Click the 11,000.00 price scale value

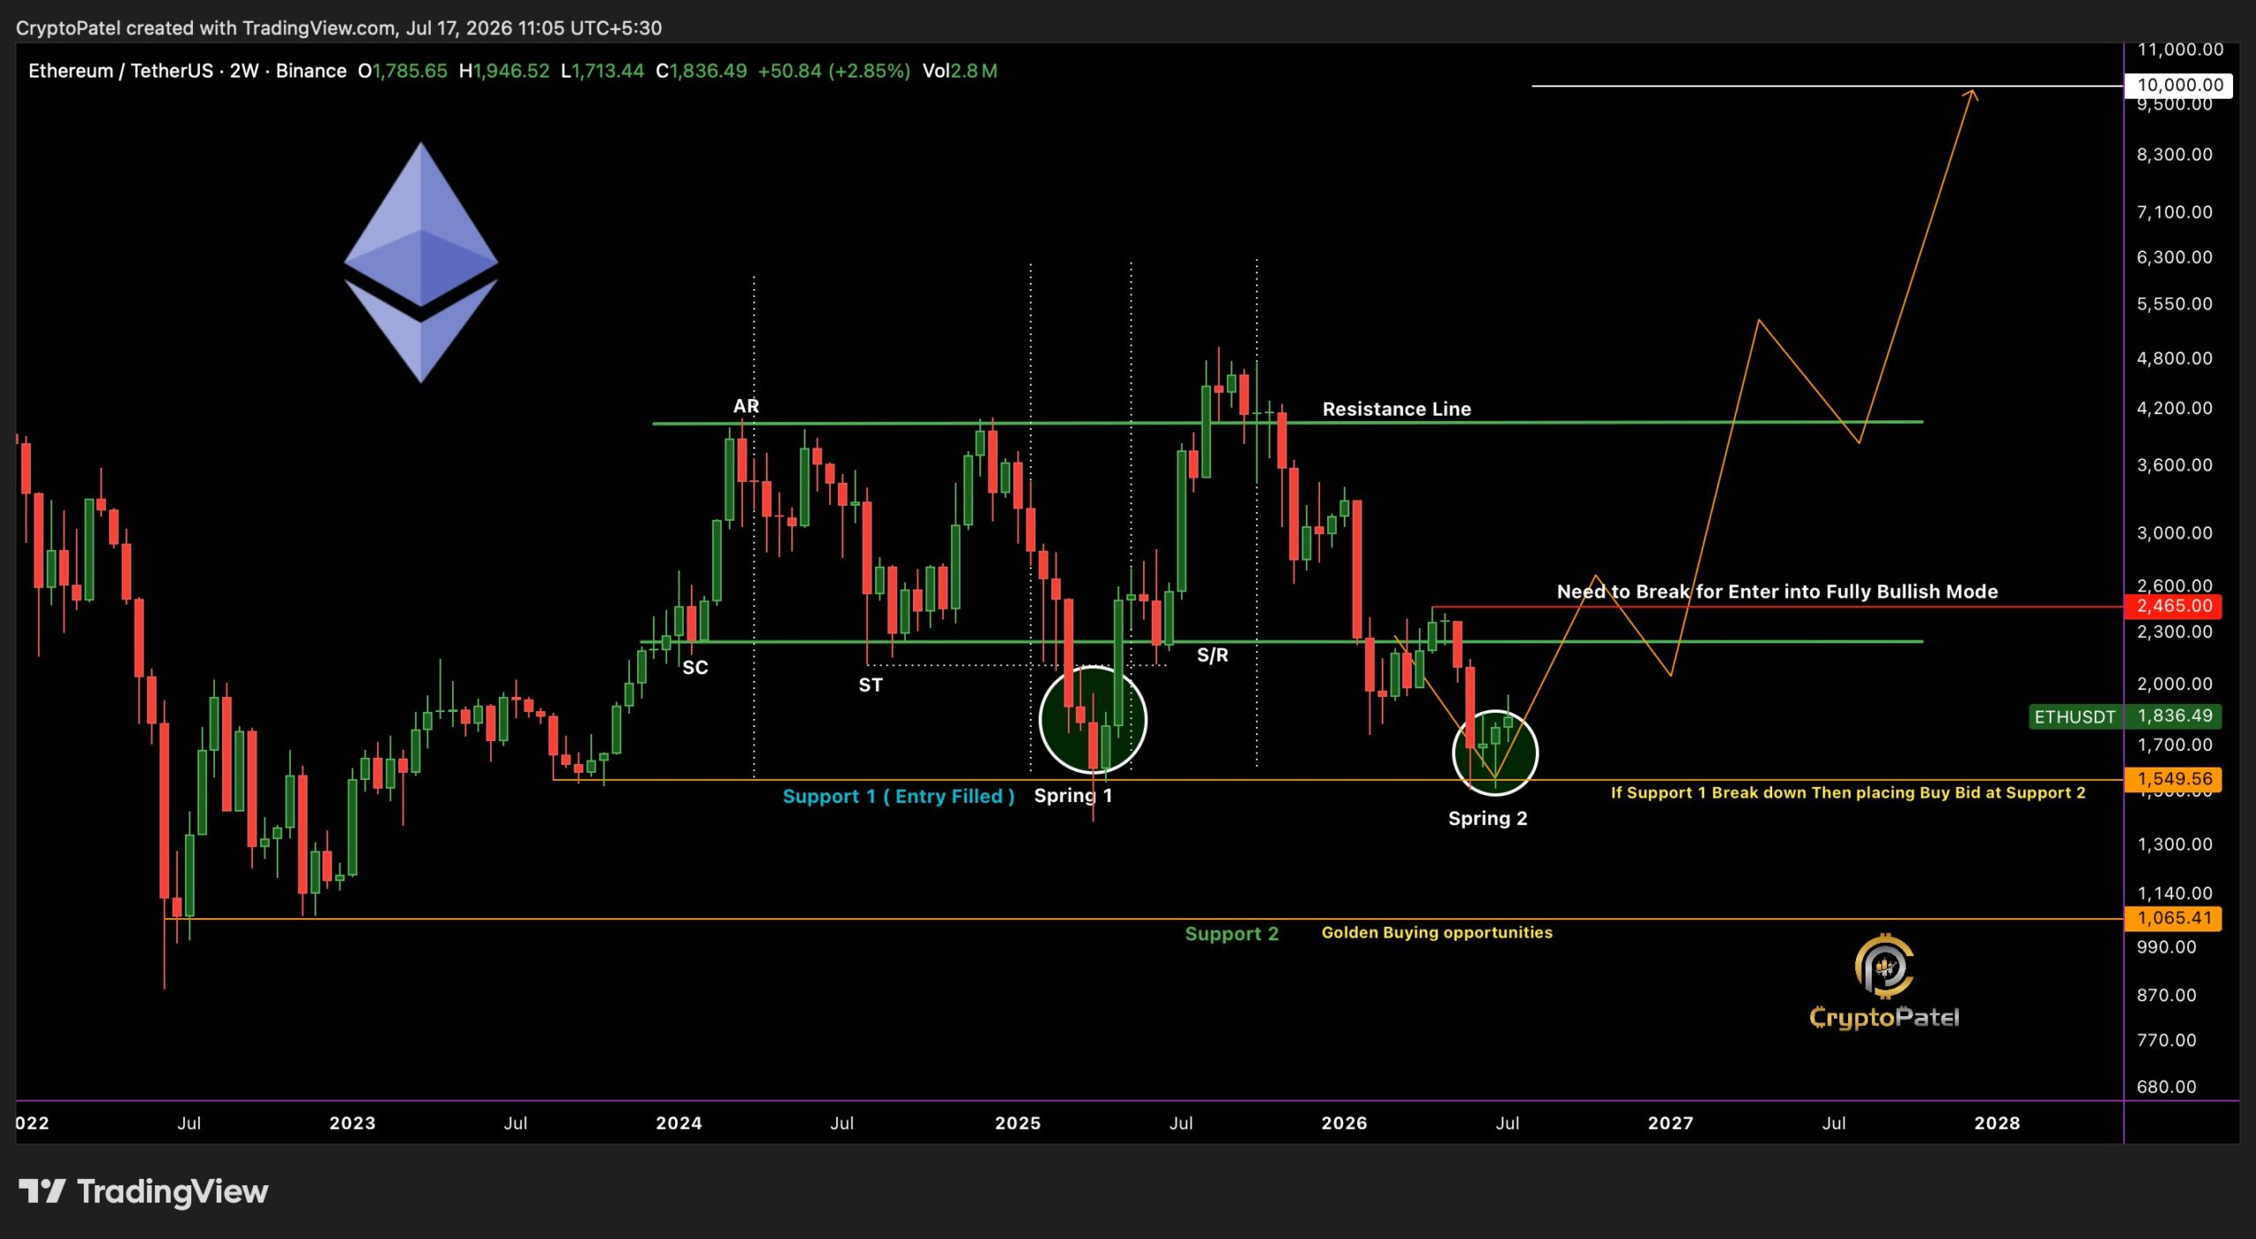[2180, 49]
